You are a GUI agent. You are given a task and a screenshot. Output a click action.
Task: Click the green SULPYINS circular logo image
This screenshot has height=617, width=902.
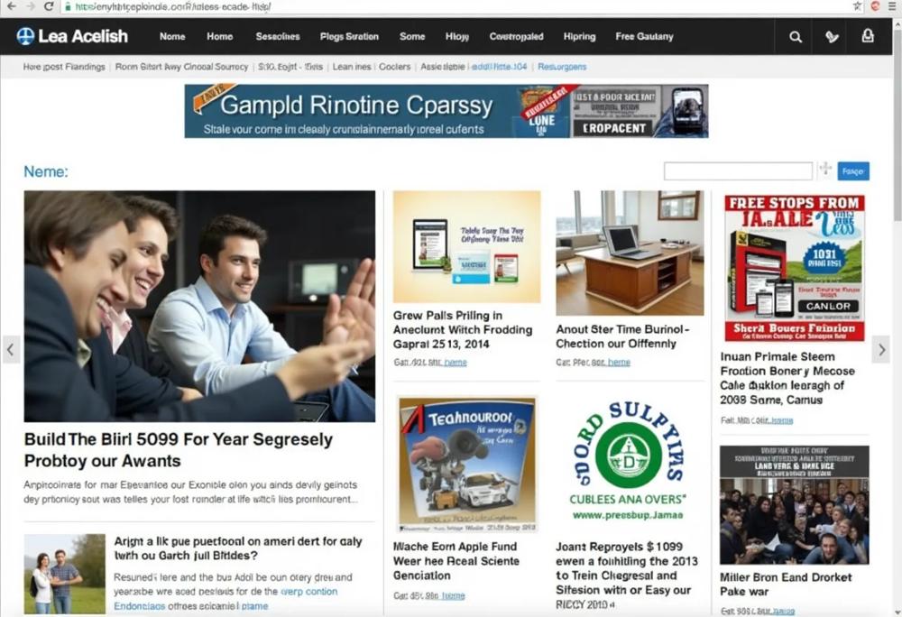click(628, 460)
